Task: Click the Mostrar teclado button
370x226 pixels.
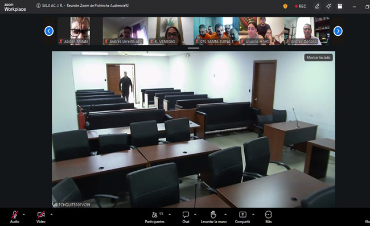Action: 318,57
